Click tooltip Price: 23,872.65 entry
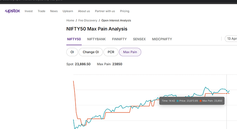 (187, 101)
